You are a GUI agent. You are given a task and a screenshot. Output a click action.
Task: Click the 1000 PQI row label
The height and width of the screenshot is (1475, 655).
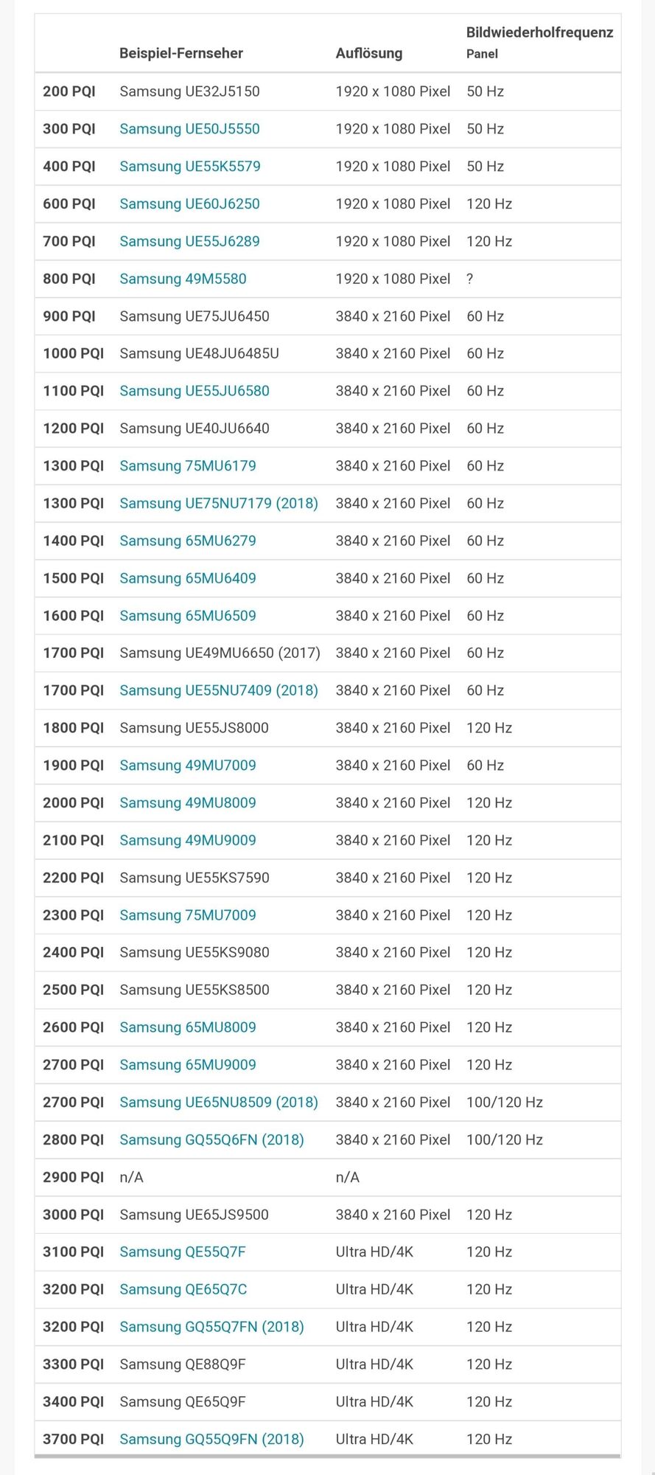[74, 353]
